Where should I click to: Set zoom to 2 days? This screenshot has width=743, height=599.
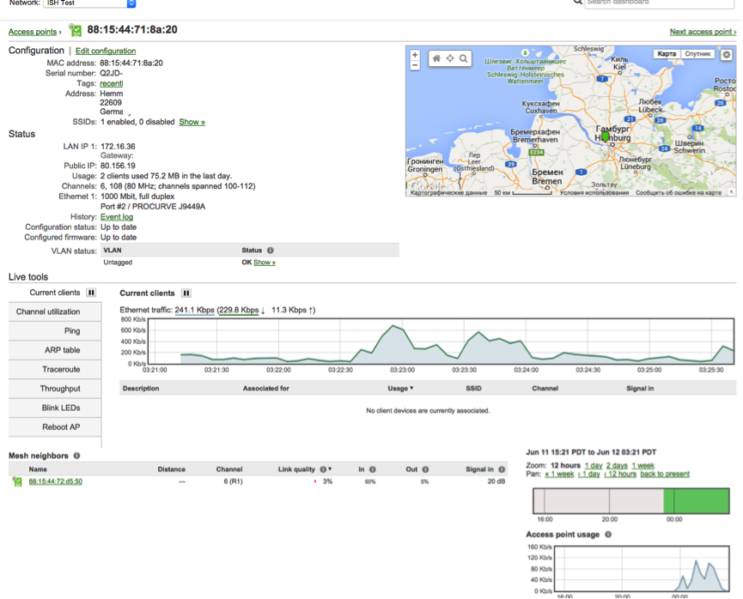point(617,465)
